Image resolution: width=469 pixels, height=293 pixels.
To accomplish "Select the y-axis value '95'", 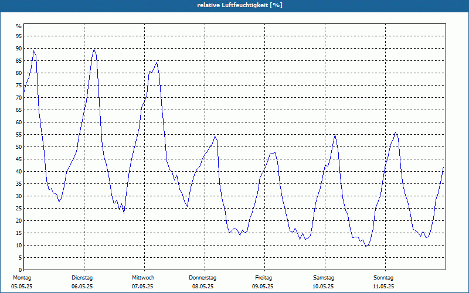I will pyautogui.click(x=19, y=36).
